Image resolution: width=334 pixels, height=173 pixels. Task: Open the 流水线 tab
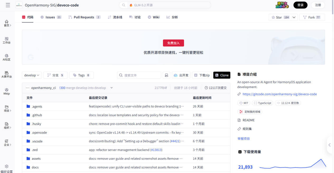tap(115, 17)
